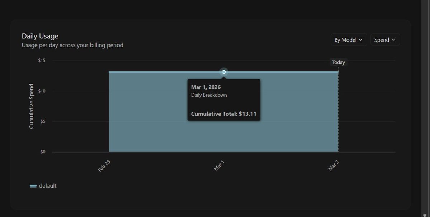Click the scrollbar down arrow
Screen dimensions: 430x217
[x=425, y=215]
